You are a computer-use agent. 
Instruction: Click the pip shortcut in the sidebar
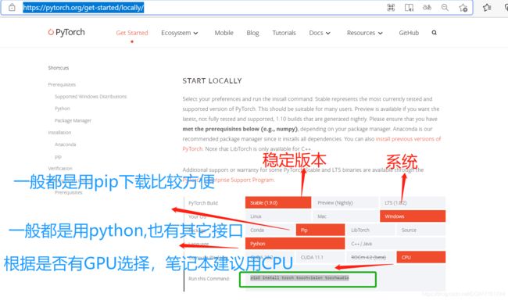coord(58,157)
